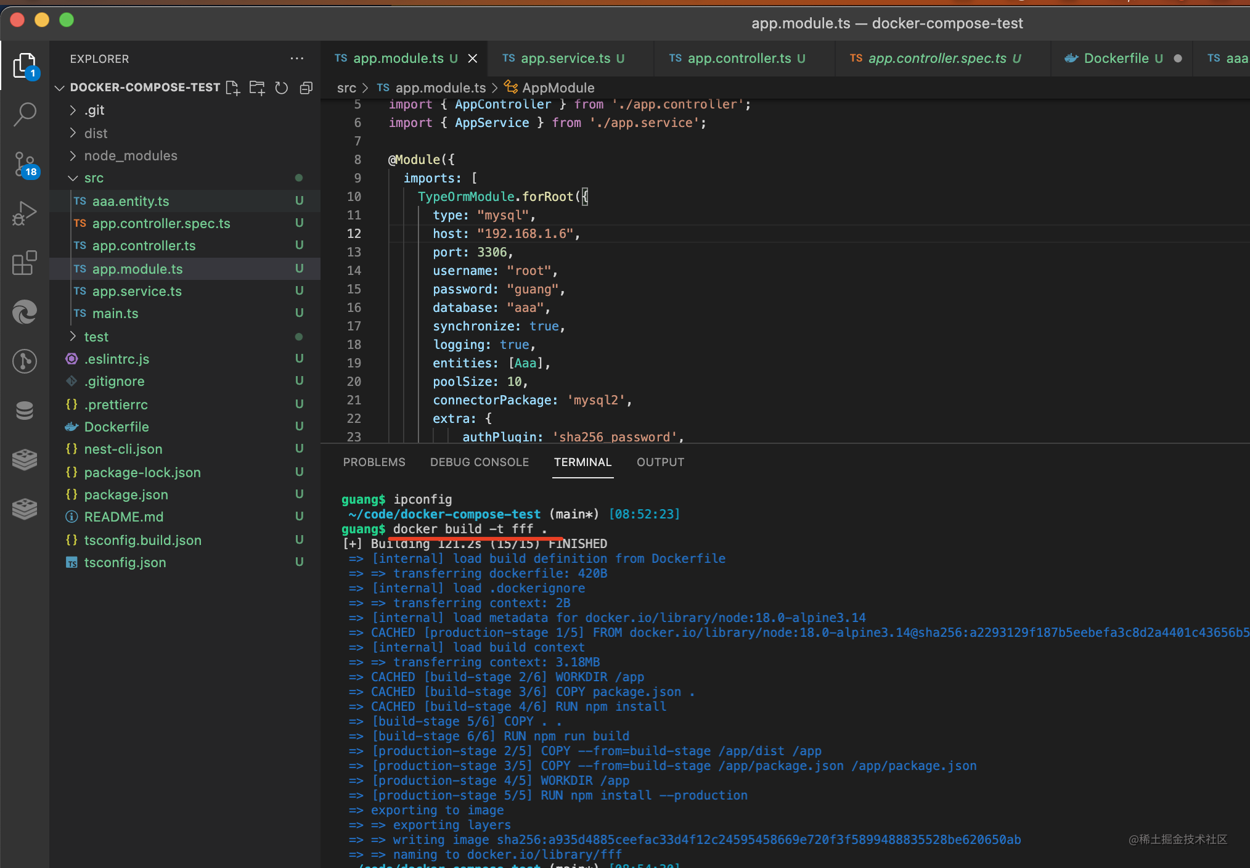Collapse the src folder
The height and width of the screenshot is (868, 1250).
pos(94,178)
